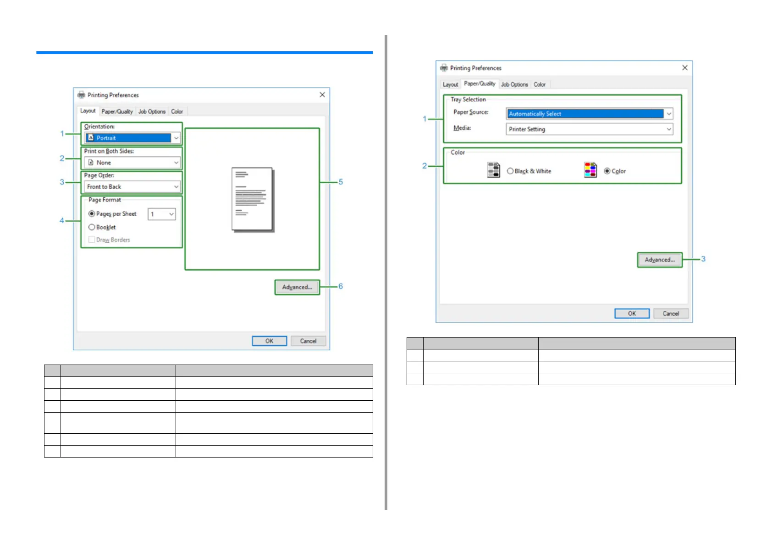Click 'Printing Preferences' title of the Orientation dialog

113,95
